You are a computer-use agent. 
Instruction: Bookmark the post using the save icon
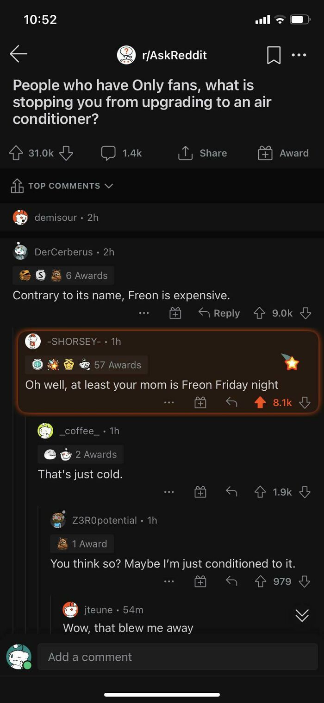pos(273,55)
